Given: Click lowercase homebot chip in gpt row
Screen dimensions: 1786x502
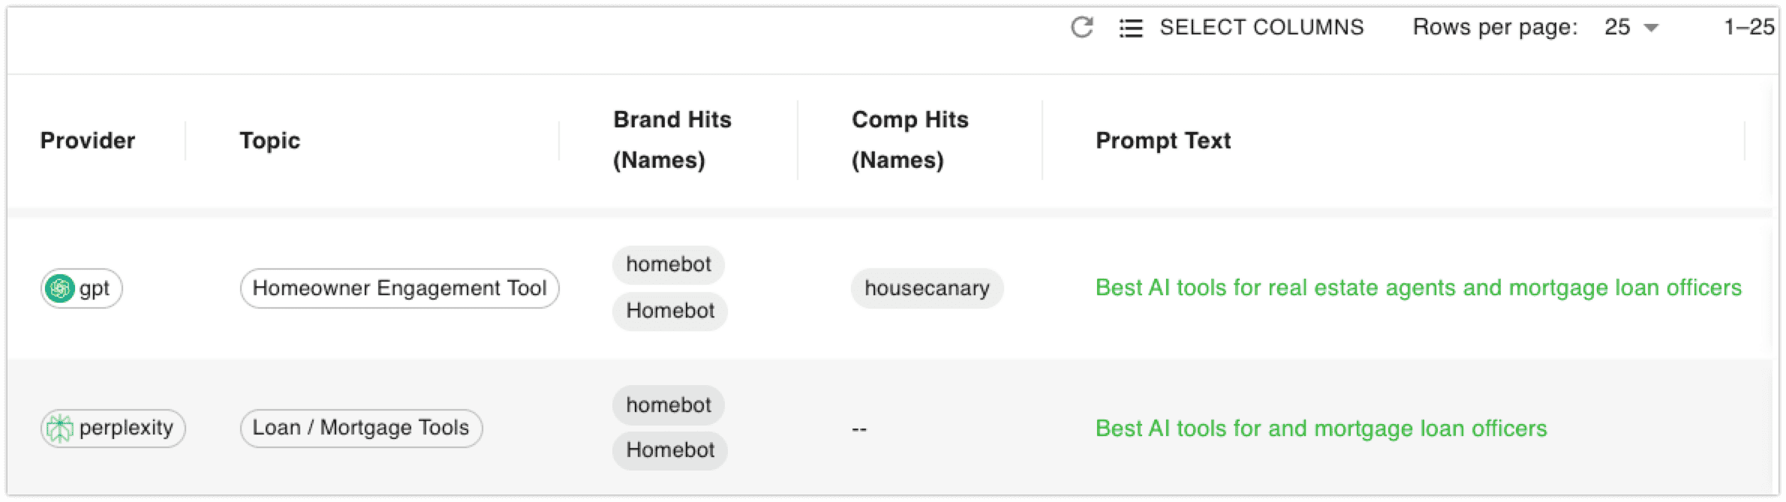Looking at the screenshot, I should point(668,264).
